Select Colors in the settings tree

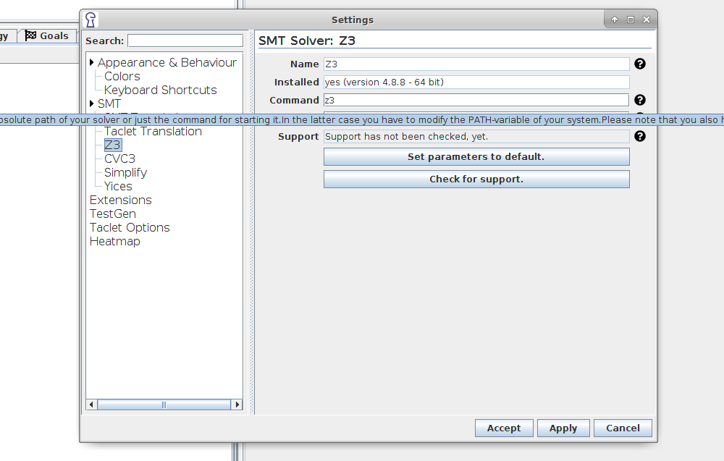point(122,77)
